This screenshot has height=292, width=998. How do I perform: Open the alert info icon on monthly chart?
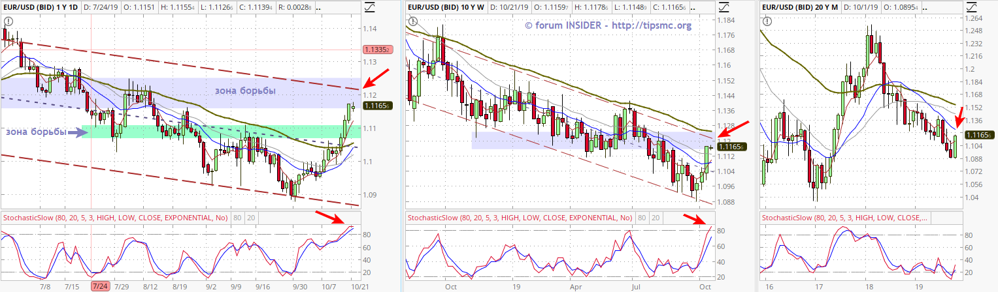click(767, 21)
